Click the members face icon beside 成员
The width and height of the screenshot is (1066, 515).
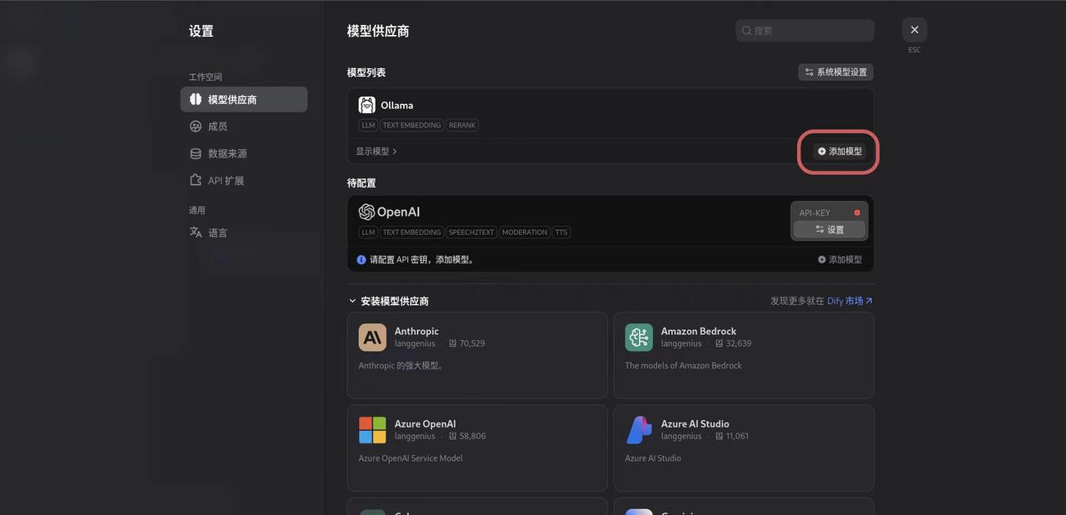click(196, 127)
